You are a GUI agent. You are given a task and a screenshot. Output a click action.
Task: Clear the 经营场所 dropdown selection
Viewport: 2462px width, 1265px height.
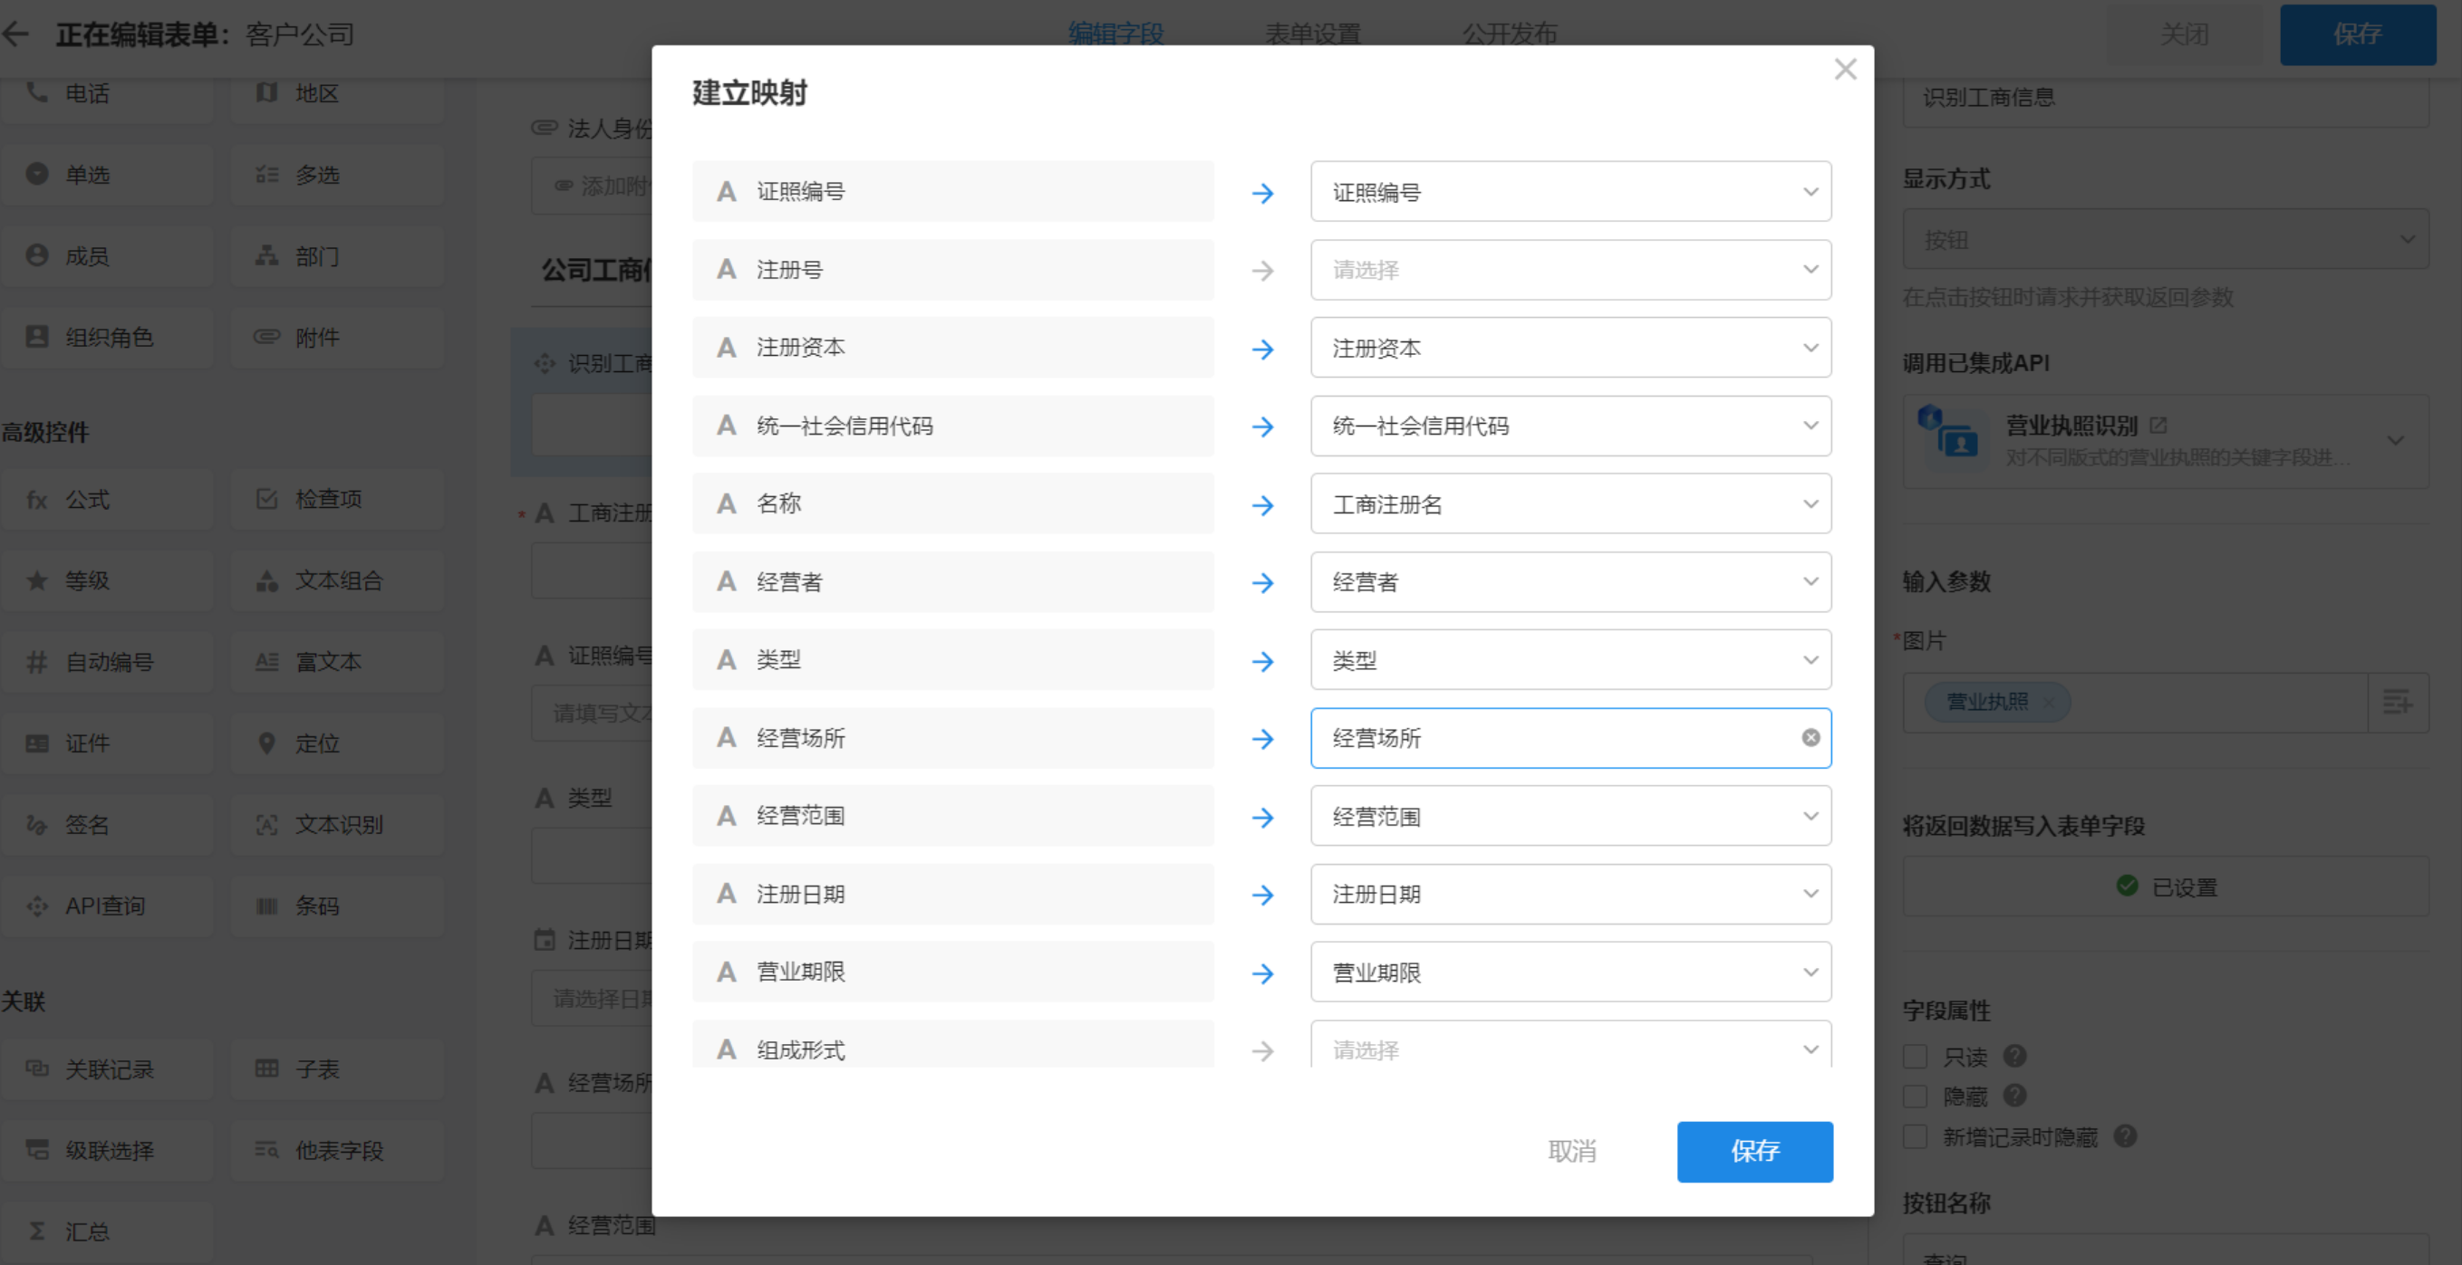tap(1810, 738)
